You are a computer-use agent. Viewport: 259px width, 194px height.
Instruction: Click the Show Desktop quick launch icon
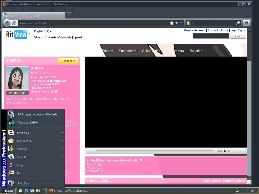(x=20, y=191)
